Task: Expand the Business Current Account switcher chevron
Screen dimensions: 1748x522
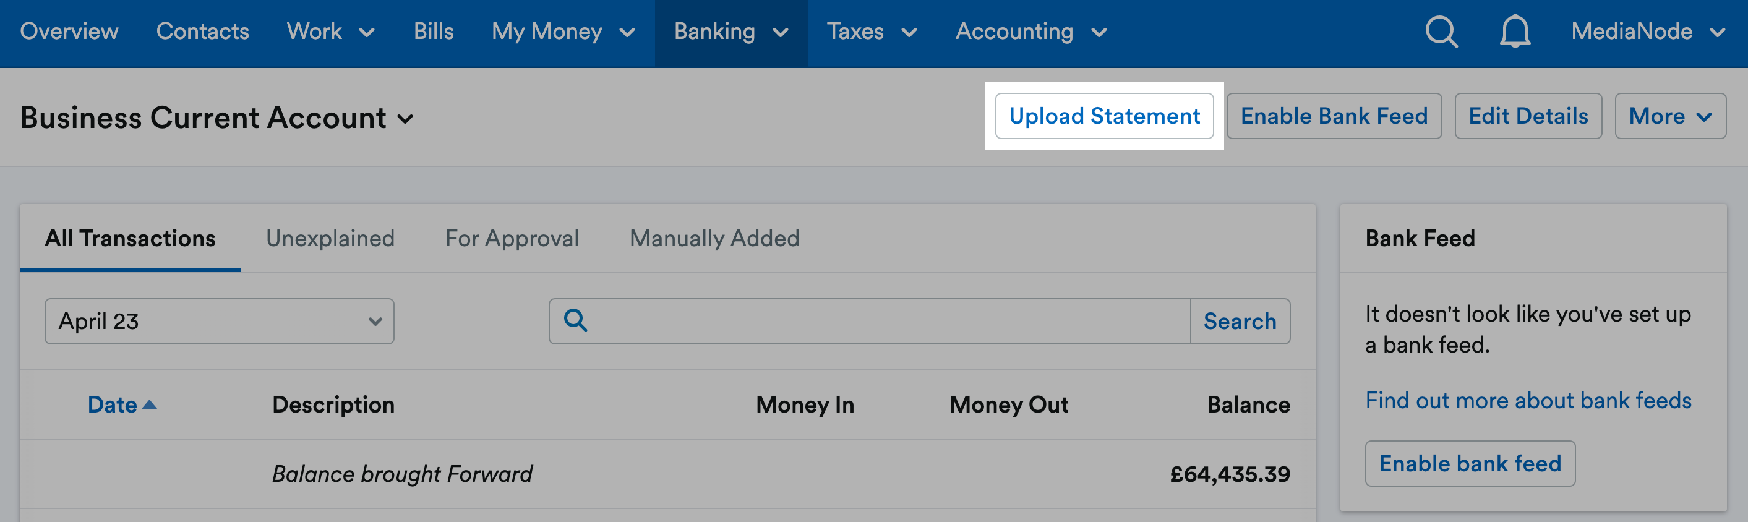Action: point(405,119)
